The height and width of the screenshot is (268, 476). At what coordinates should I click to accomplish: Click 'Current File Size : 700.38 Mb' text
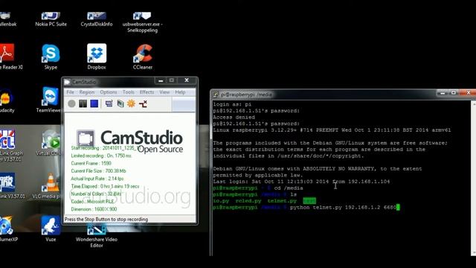tap(98, 170)
